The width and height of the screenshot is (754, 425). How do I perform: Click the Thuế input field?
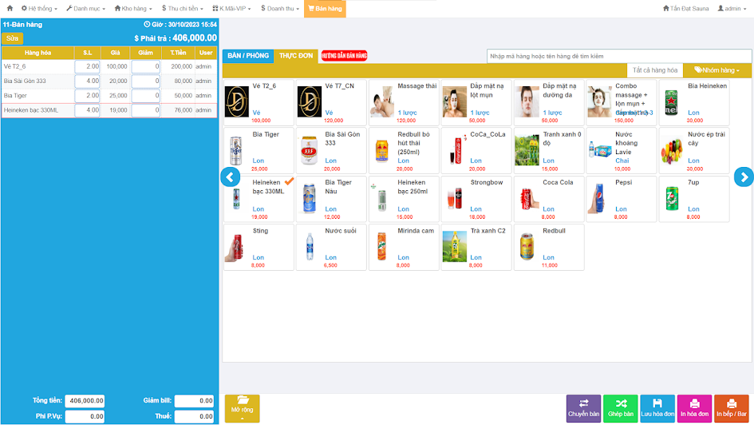[x=194, y=416]
